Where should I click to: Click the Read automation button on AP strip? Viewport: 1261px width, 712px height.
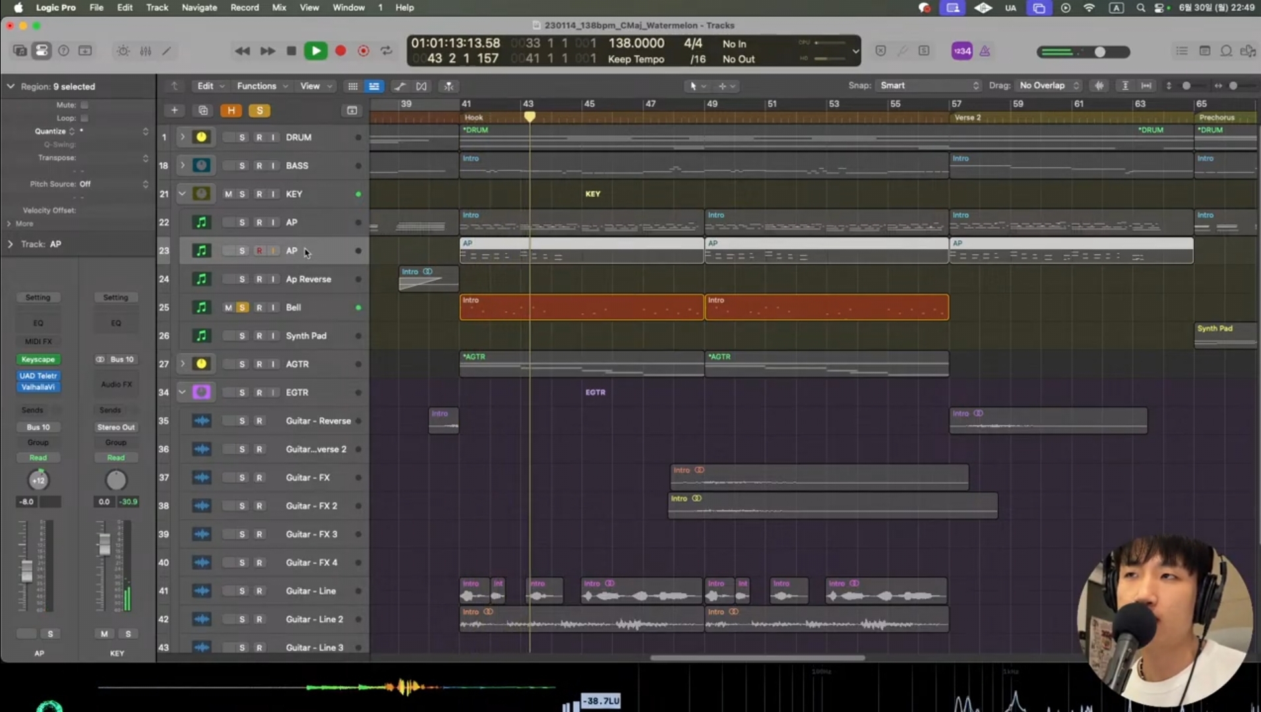[38, 458]
